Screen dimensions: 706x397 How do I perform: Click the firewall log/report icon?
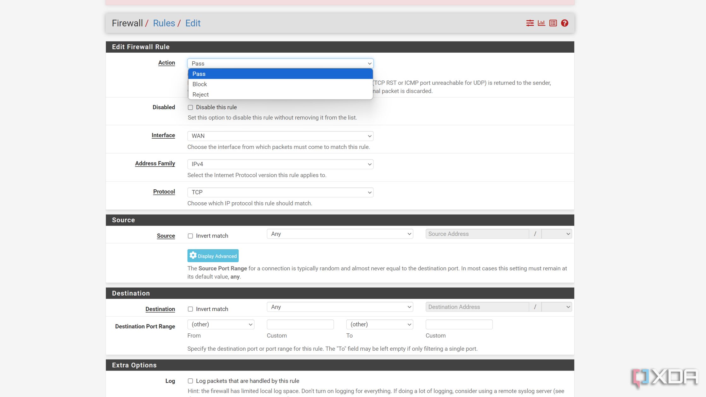click(x=553, y=23)
